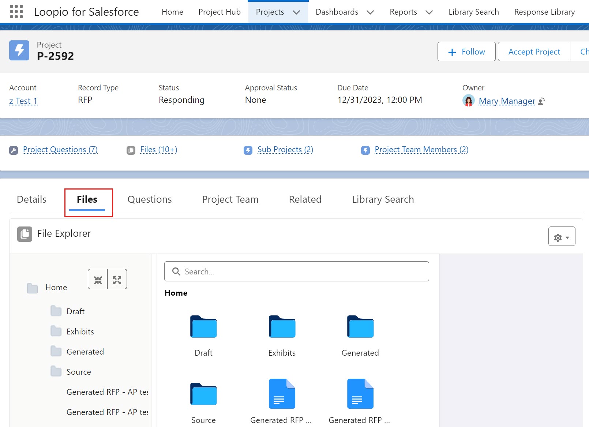
Task: Switch to the Library Search record tab
Action: coord(383,199)
